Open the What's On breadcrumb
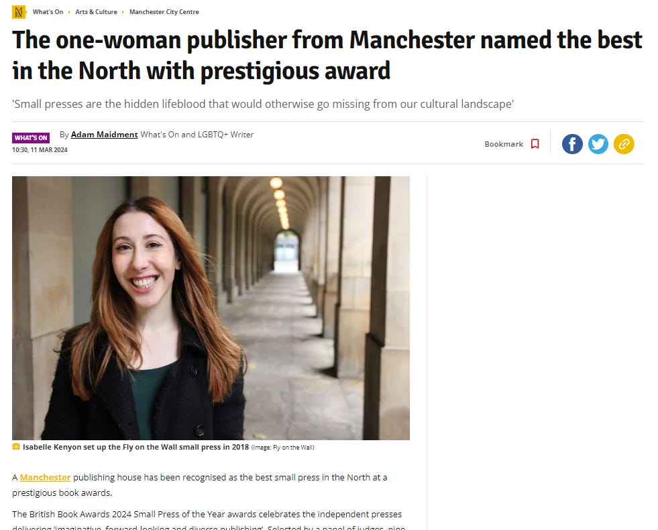The height and width of the screenshot is (530, 658). pyautogui.click(x=48, y=12)
